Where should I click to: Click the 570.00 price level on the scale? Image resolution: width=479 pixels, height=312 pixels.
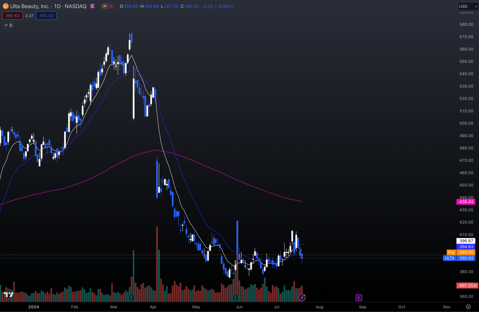466,37
